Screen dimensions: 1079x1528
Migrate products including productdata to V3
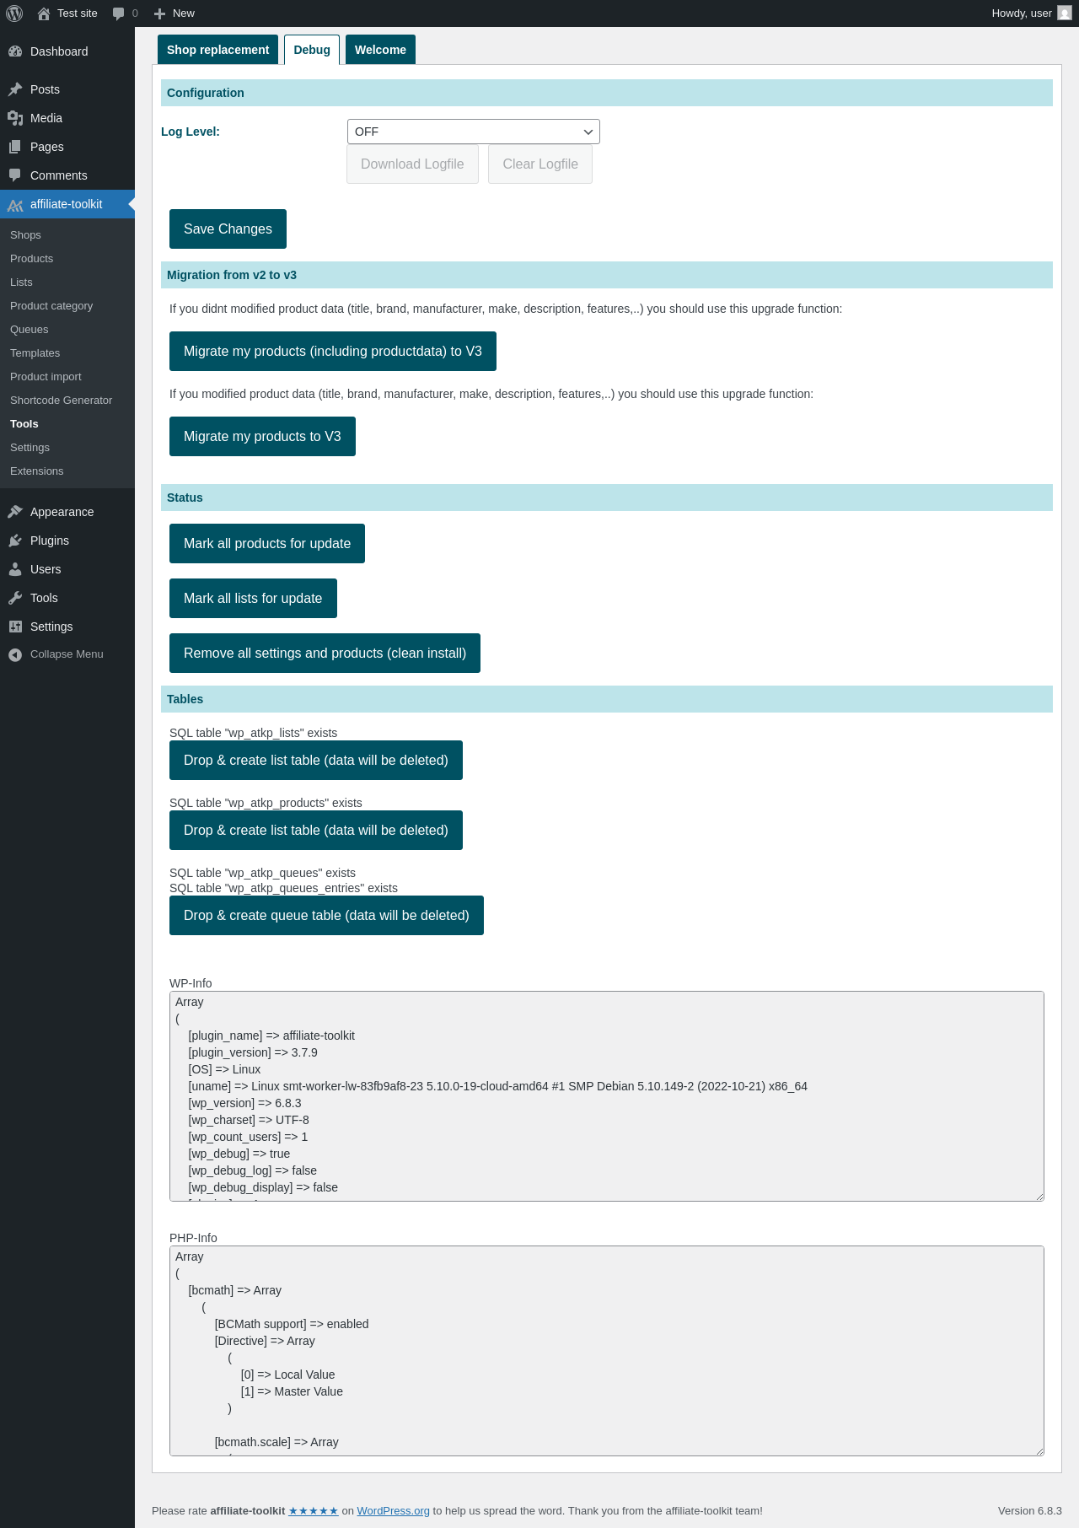pyautogui.click(x=333, y=352)
